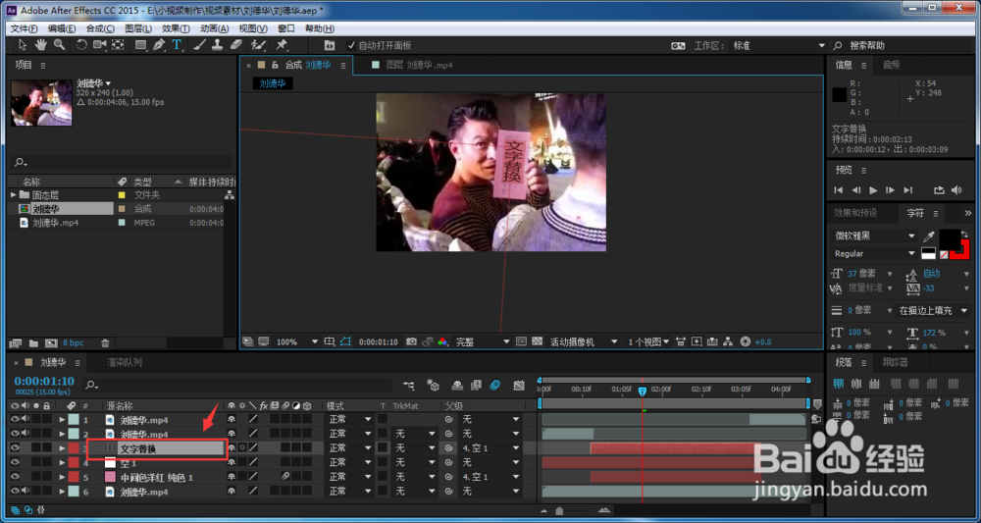Click the trash delete icon in Project panel
The width and height of the screenshot is (981, 523).
(x=105, y=342)
